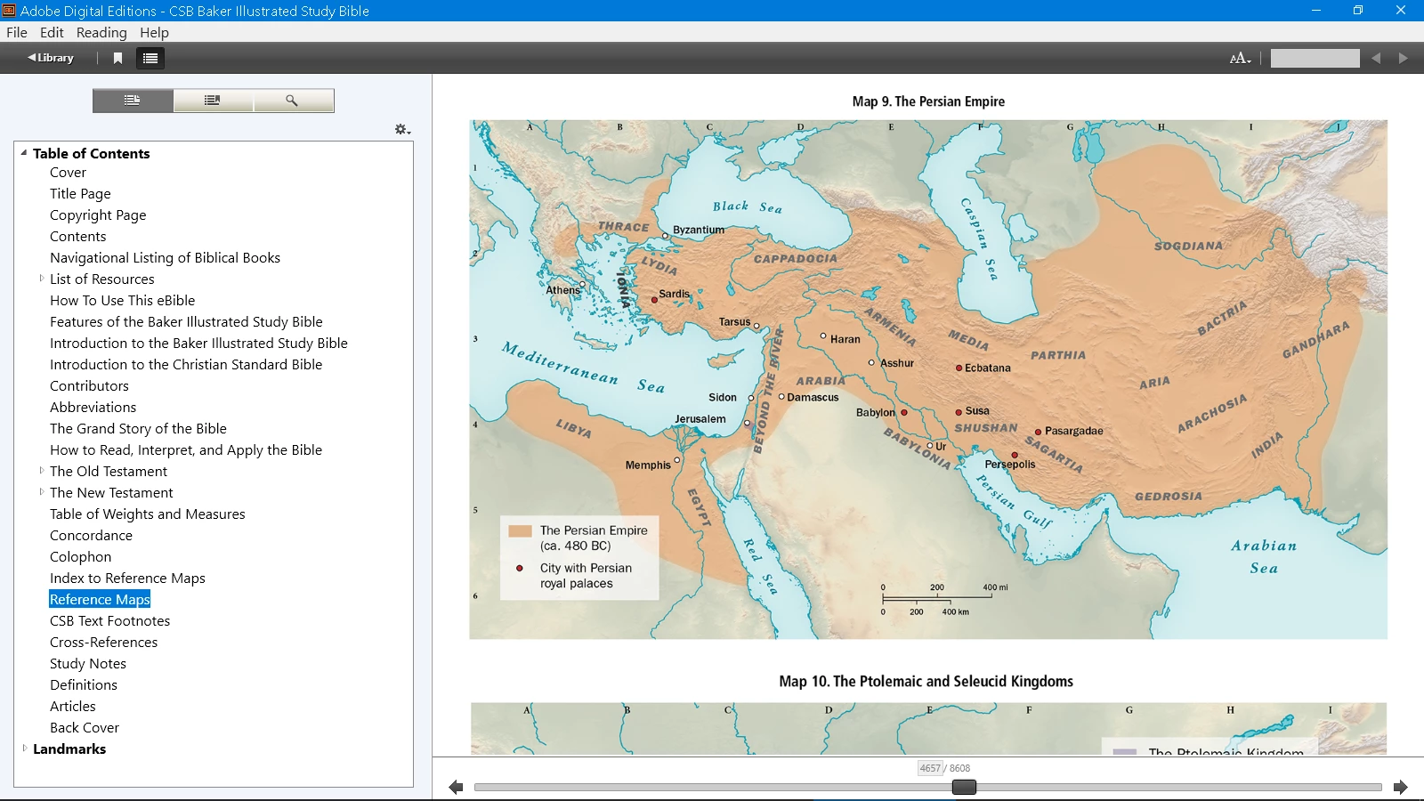
Task: Open the Edit menu
Action: [x=52, y=32]
